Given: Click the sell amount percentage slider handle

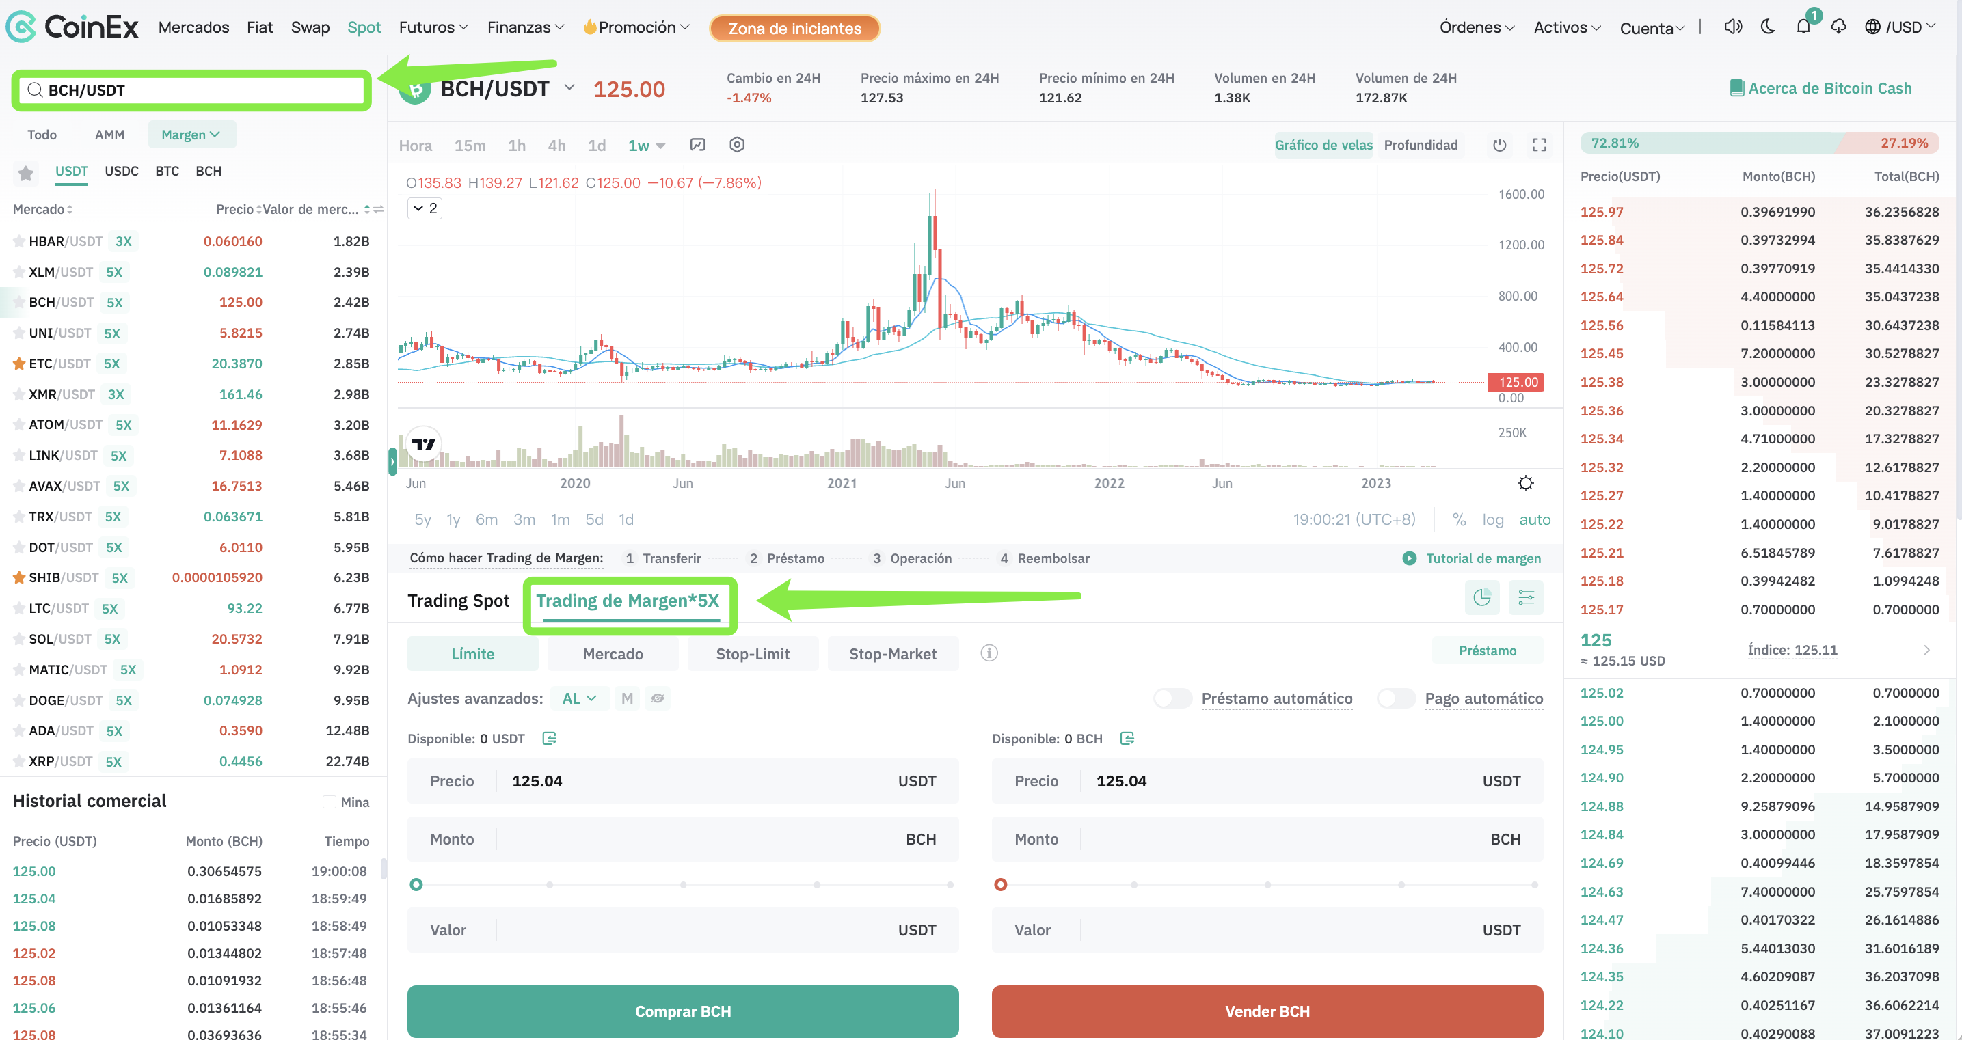Looking at the screenshot, I should point(1001,885).
